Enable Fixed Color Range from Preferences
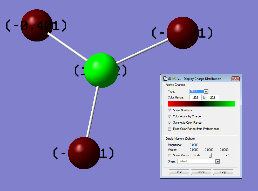The image size is (258, 191). pyautogui.click(x=170, y=129)
